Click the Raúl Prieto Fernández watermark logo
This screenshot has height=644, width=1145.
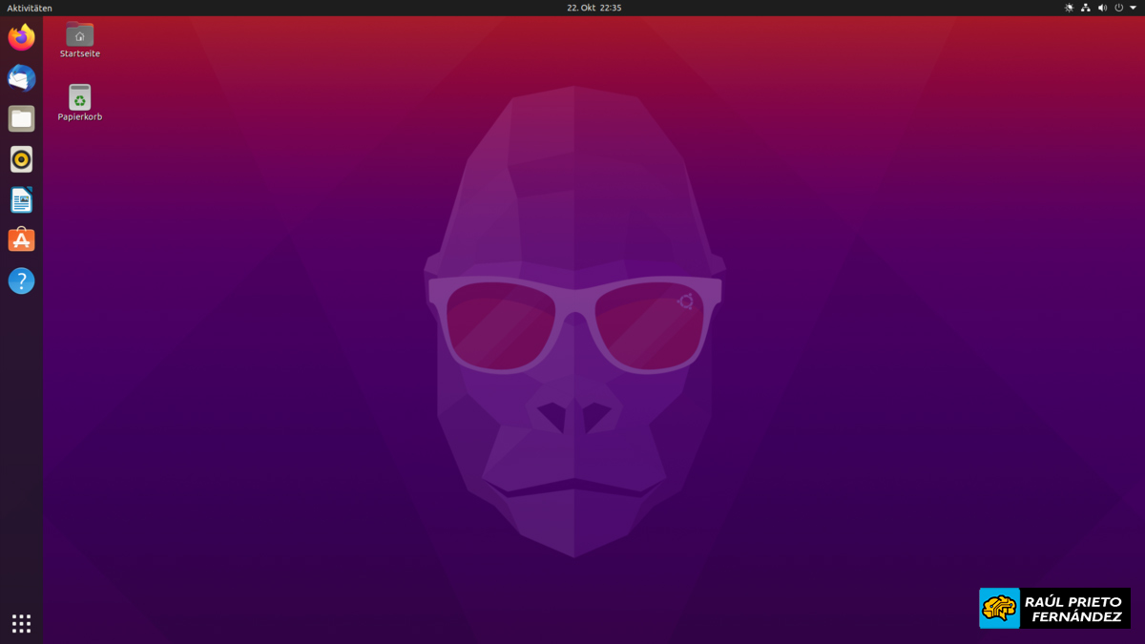click(1053, 608)
